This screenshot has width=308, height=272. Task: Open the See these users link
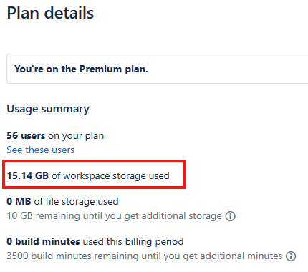point(41,150)
